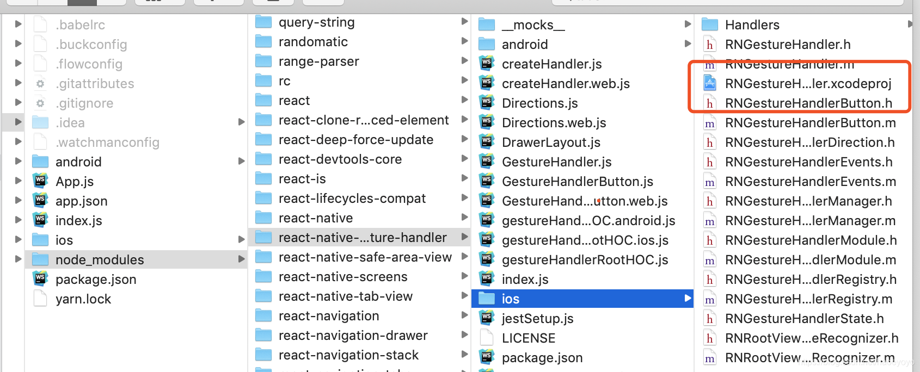The height and width of the screenshot is (372, 920).
Task: Click the folder icon of __mocks__
Action: click(x=487, y=24)
